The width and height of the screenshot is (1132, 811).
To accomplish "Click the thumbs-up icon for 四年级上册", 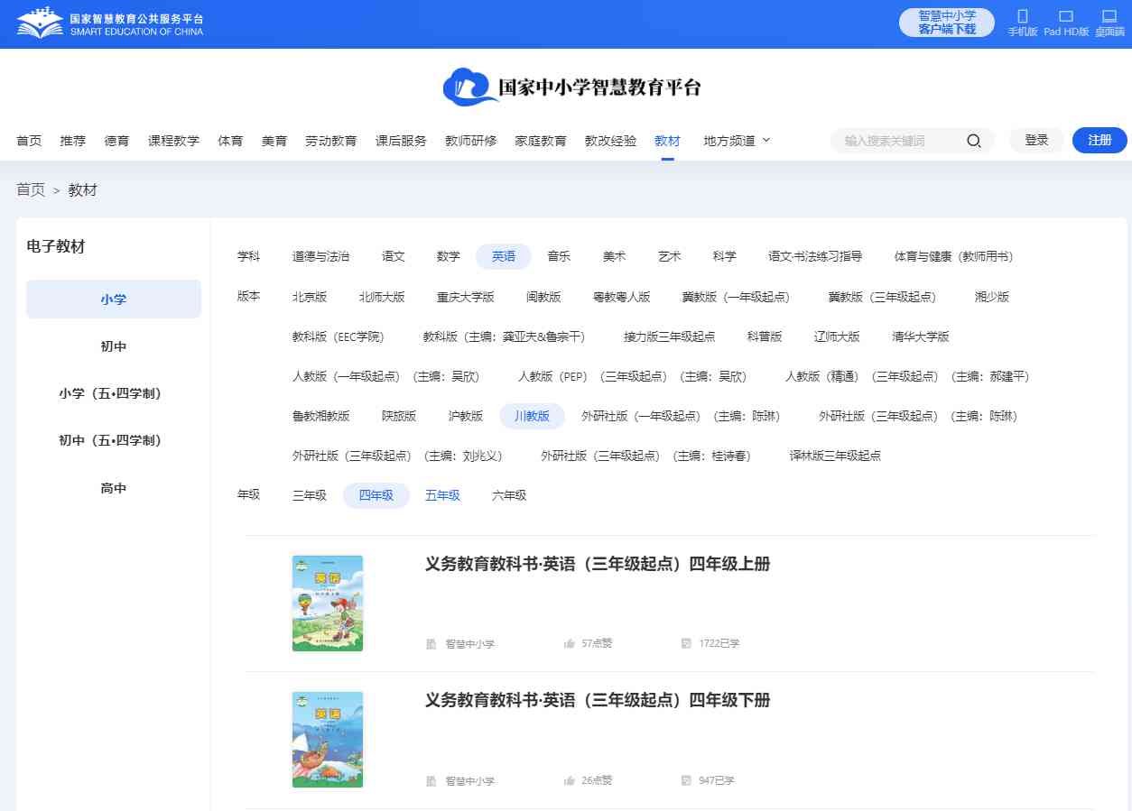I will click(x=570, y=644).
